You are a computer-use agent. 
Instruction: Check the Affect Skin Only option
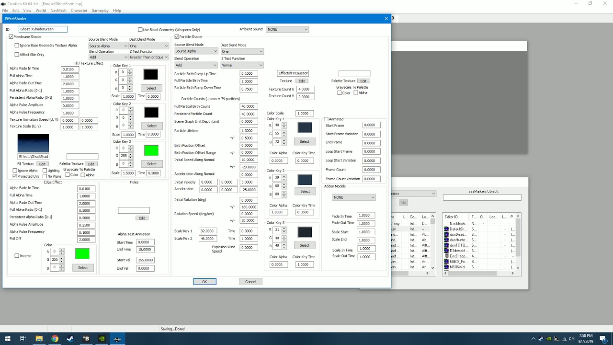coord(17,55)
